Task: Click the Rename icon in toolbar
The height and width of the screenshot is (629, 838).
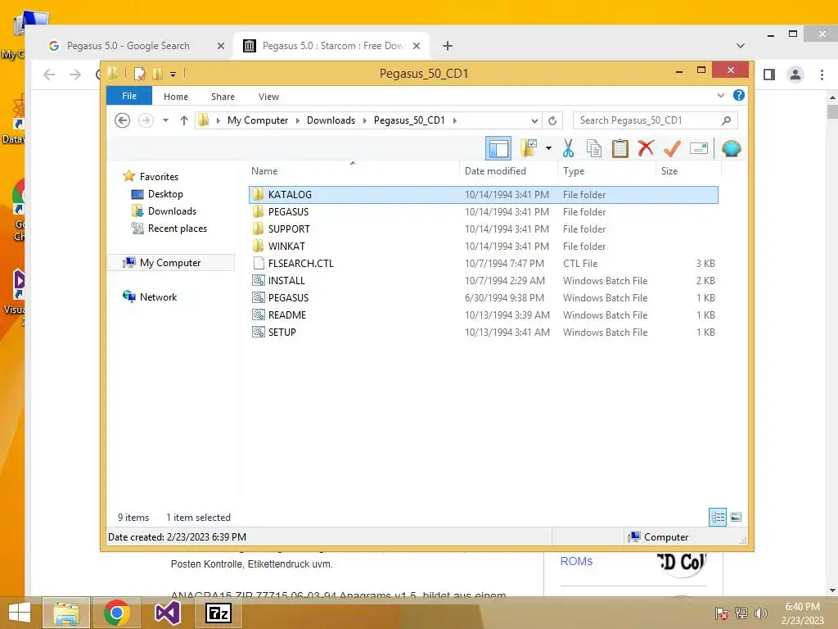Action: [699, 148]
